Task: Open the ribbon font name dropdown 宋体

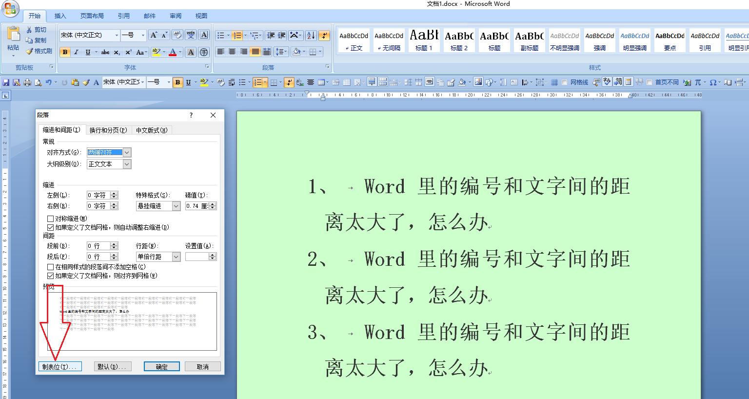Action: [x=117, y=35]
